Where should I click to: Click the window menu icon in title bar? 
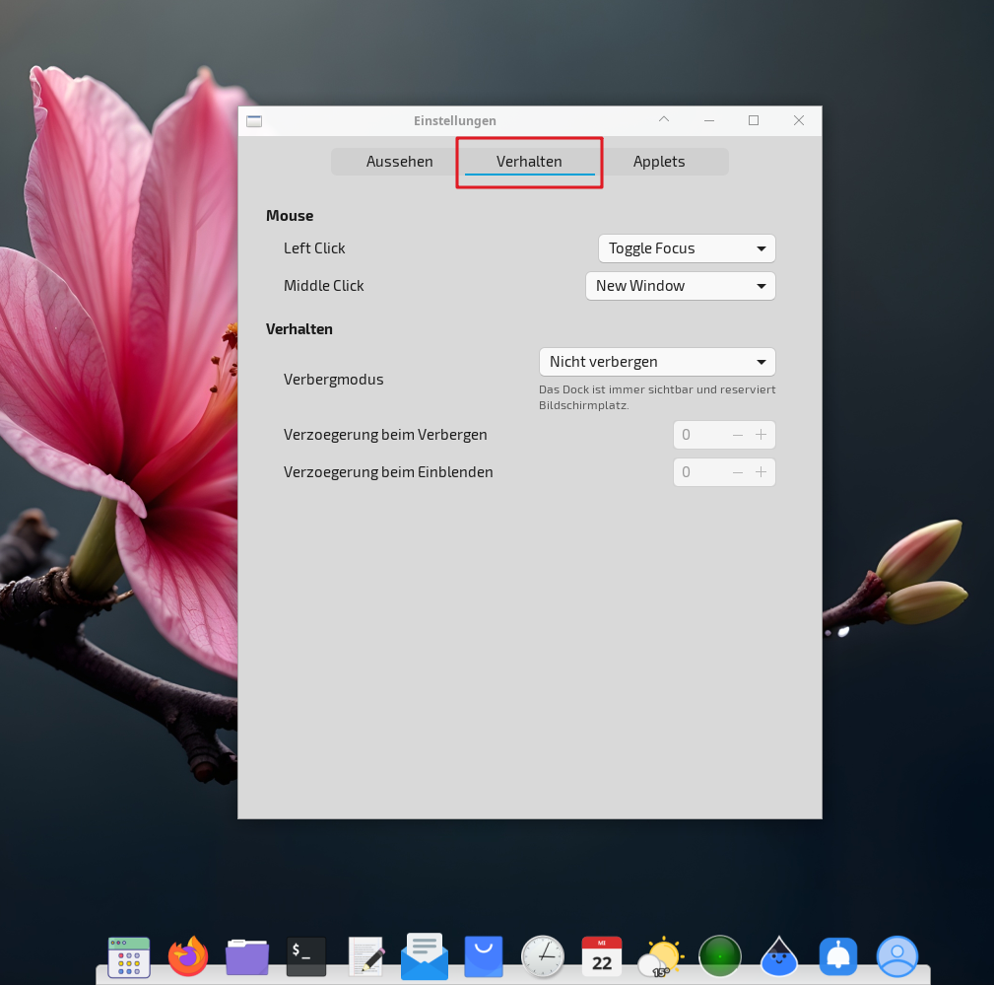[x=254, y=121]
